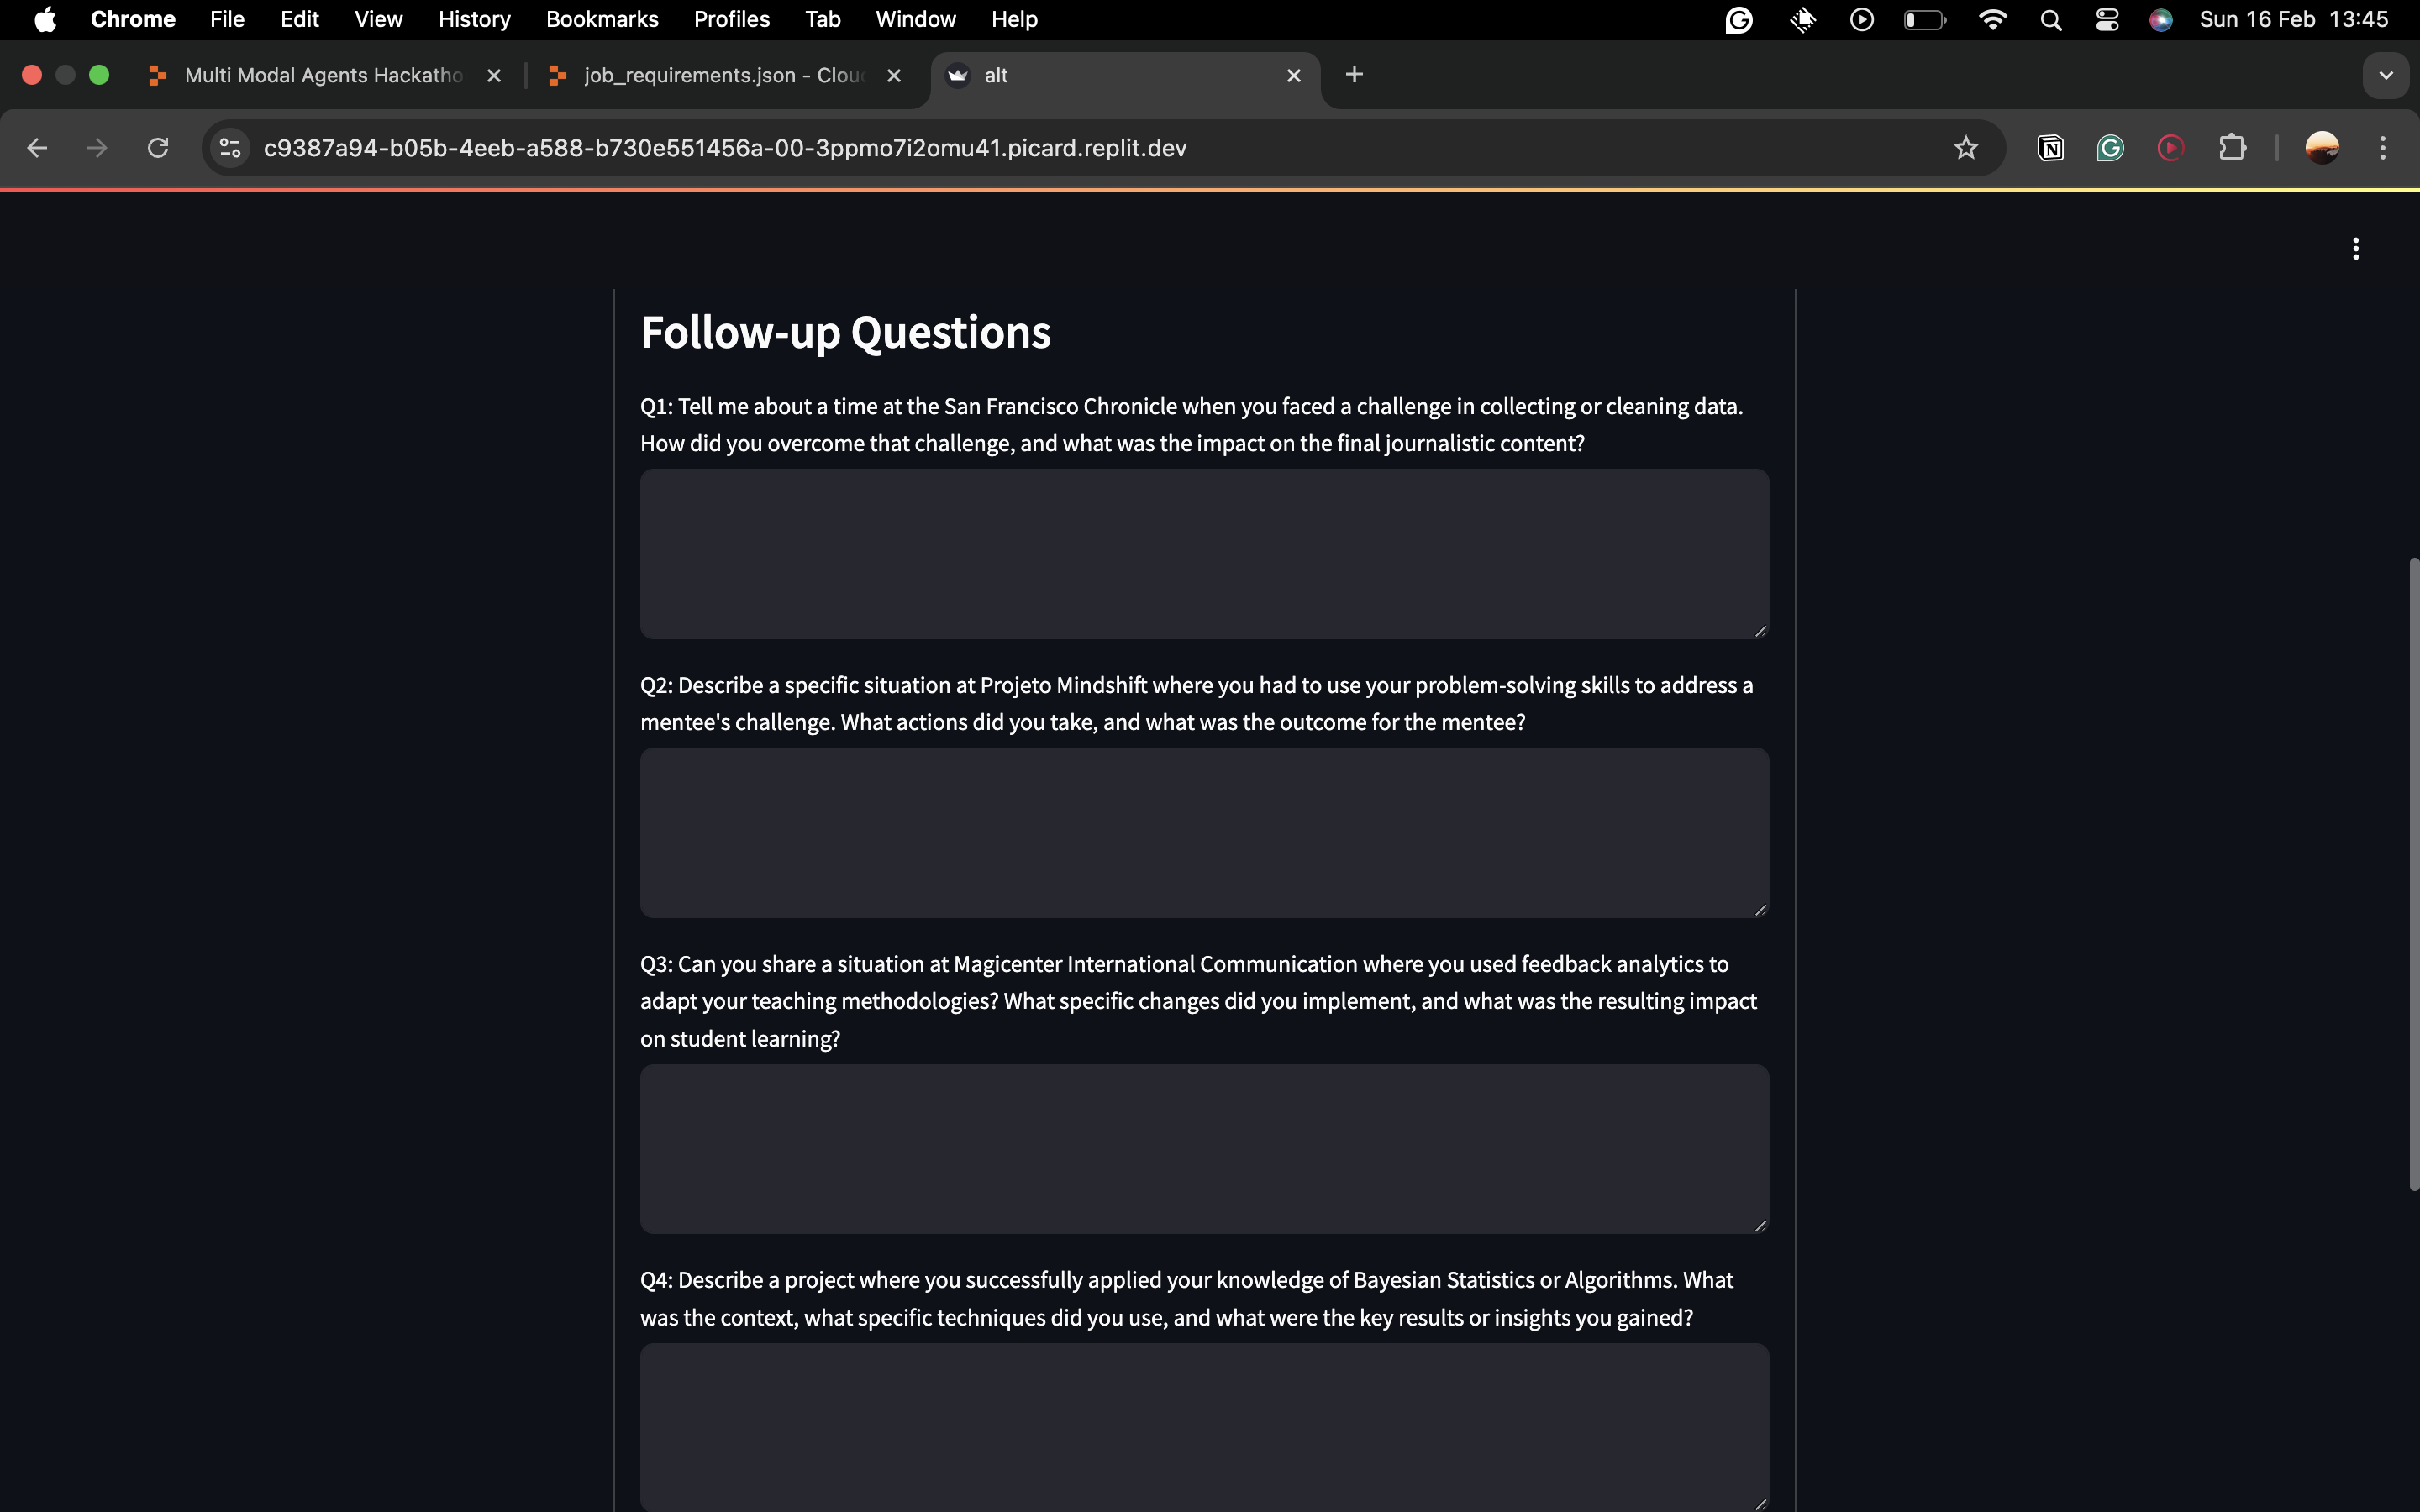Open the Chrome extensions puzzle icon
2420x1512 pixels.
pos(2232,148)
